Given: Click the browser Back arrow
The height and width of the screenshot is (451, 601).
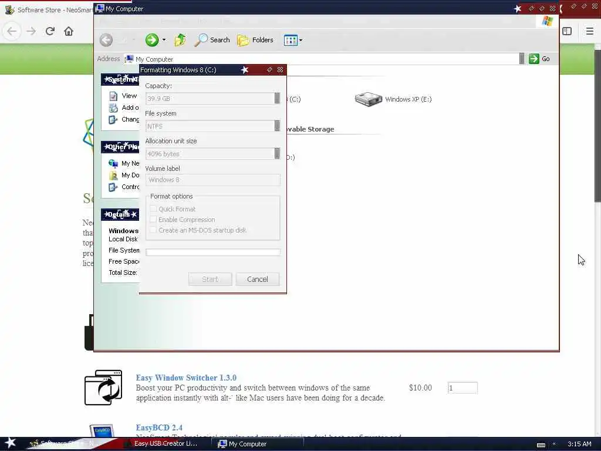Looking at the screenshot, I should click(x=12, y=31).
